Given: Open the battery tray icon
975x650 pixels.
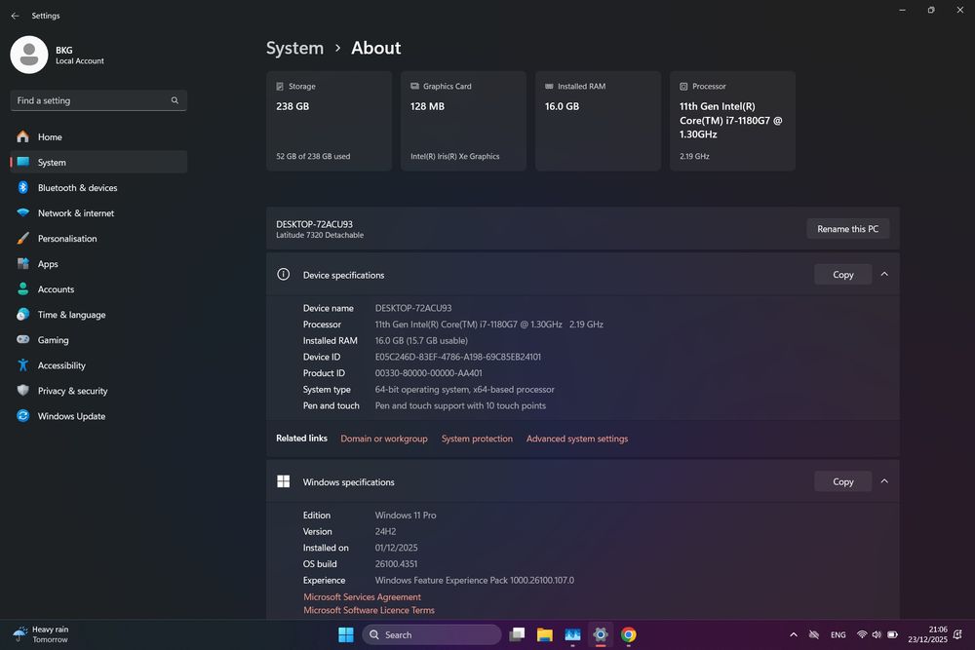Looking at the screenshot, I should [892, 634].
